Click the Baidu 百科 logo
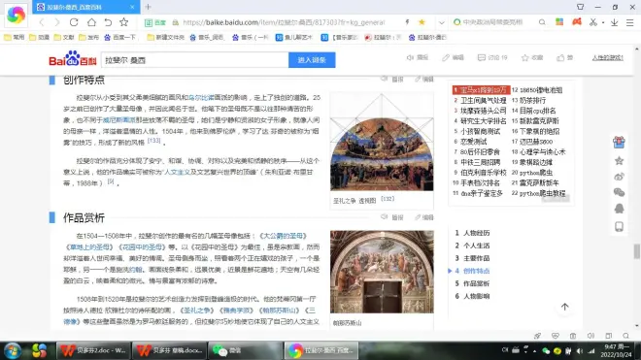 click(73, 58)
